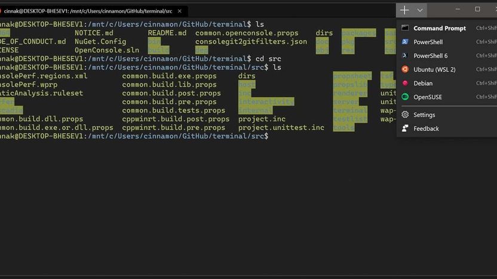Click the highlighted interactivity directory
Image resolution: width=497 pixels, height=279 pixels.
pos(266,101)
